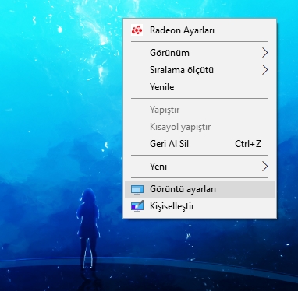Open the Sıralama ölçütü entry
The image size is (298, 291).
200,70
